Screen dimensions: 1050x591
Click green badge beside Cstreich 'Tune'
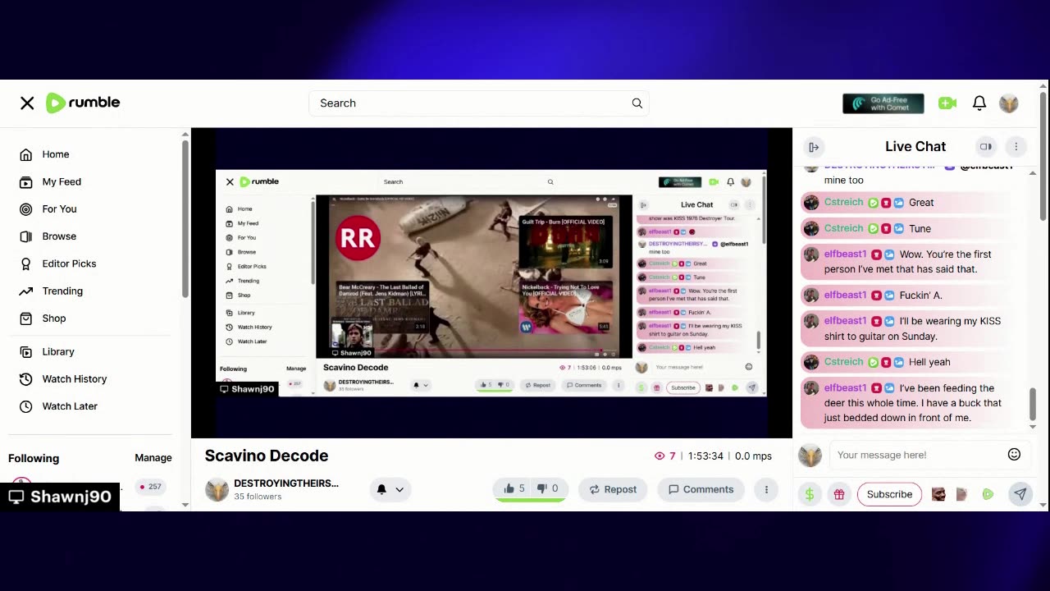(873, 229)
